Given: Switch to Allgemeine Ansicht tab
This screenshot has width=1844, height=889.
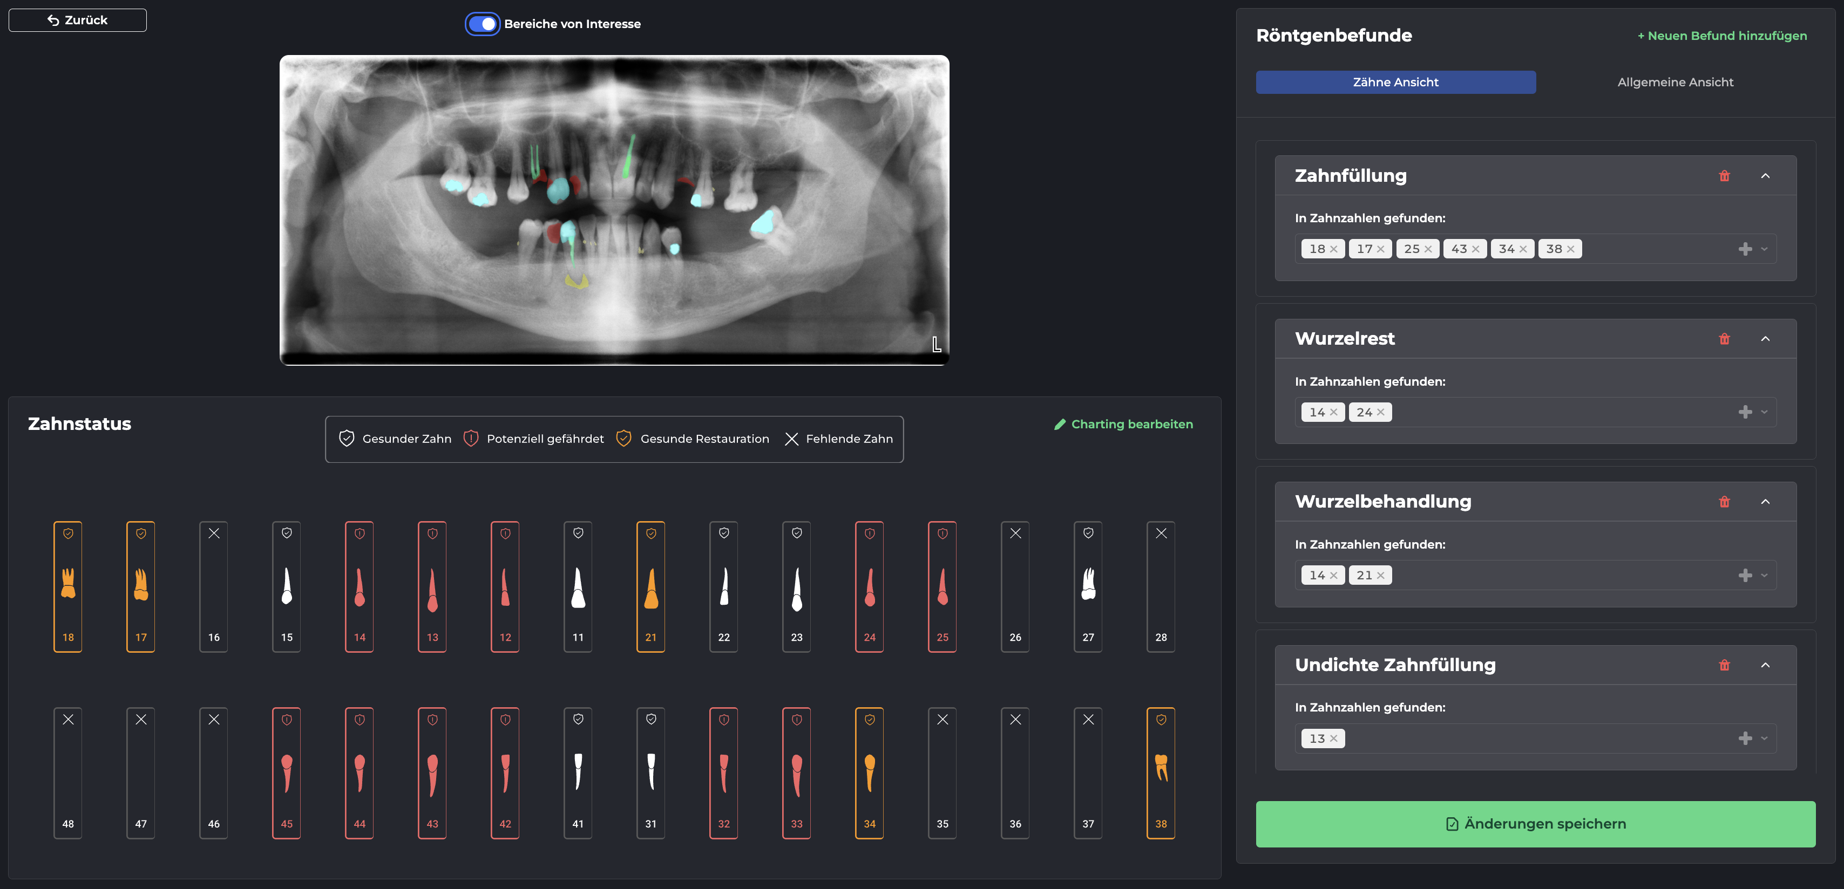Looking at the screenshot, I should tap(1674, 82).
